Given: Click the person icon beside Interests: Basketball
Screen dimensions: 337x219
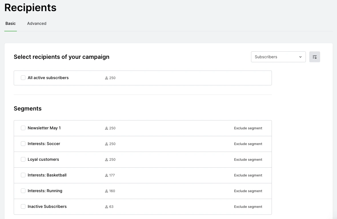Looking at the screenshot, I should (x=107, y=175).
